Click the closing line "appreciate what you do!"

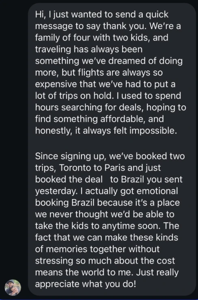[86, 284]
